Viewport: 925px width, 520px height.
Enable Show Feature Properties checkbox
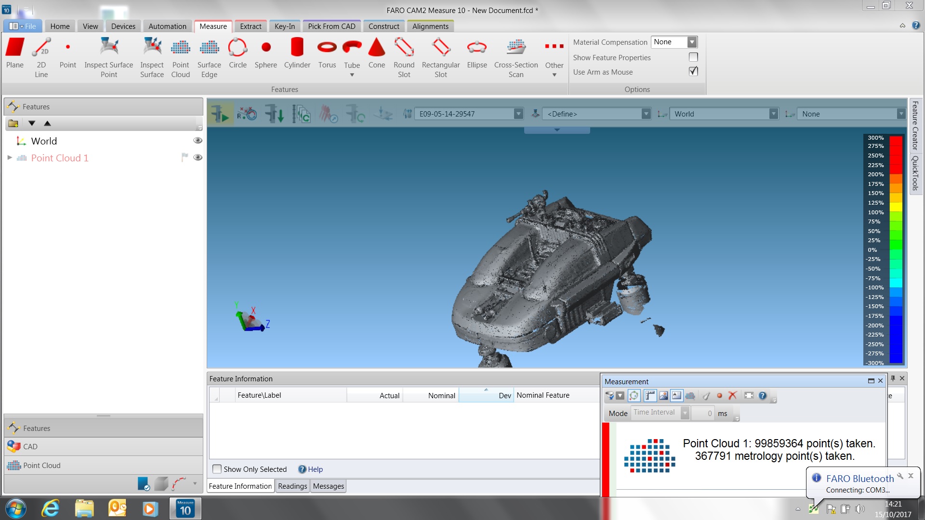click(693, 57)
